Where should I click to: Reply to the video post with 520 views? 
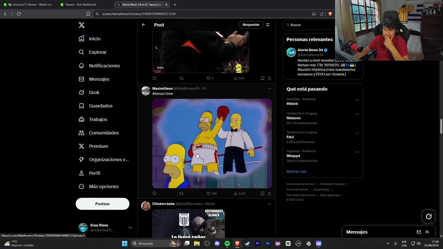[x=154, y=78]
